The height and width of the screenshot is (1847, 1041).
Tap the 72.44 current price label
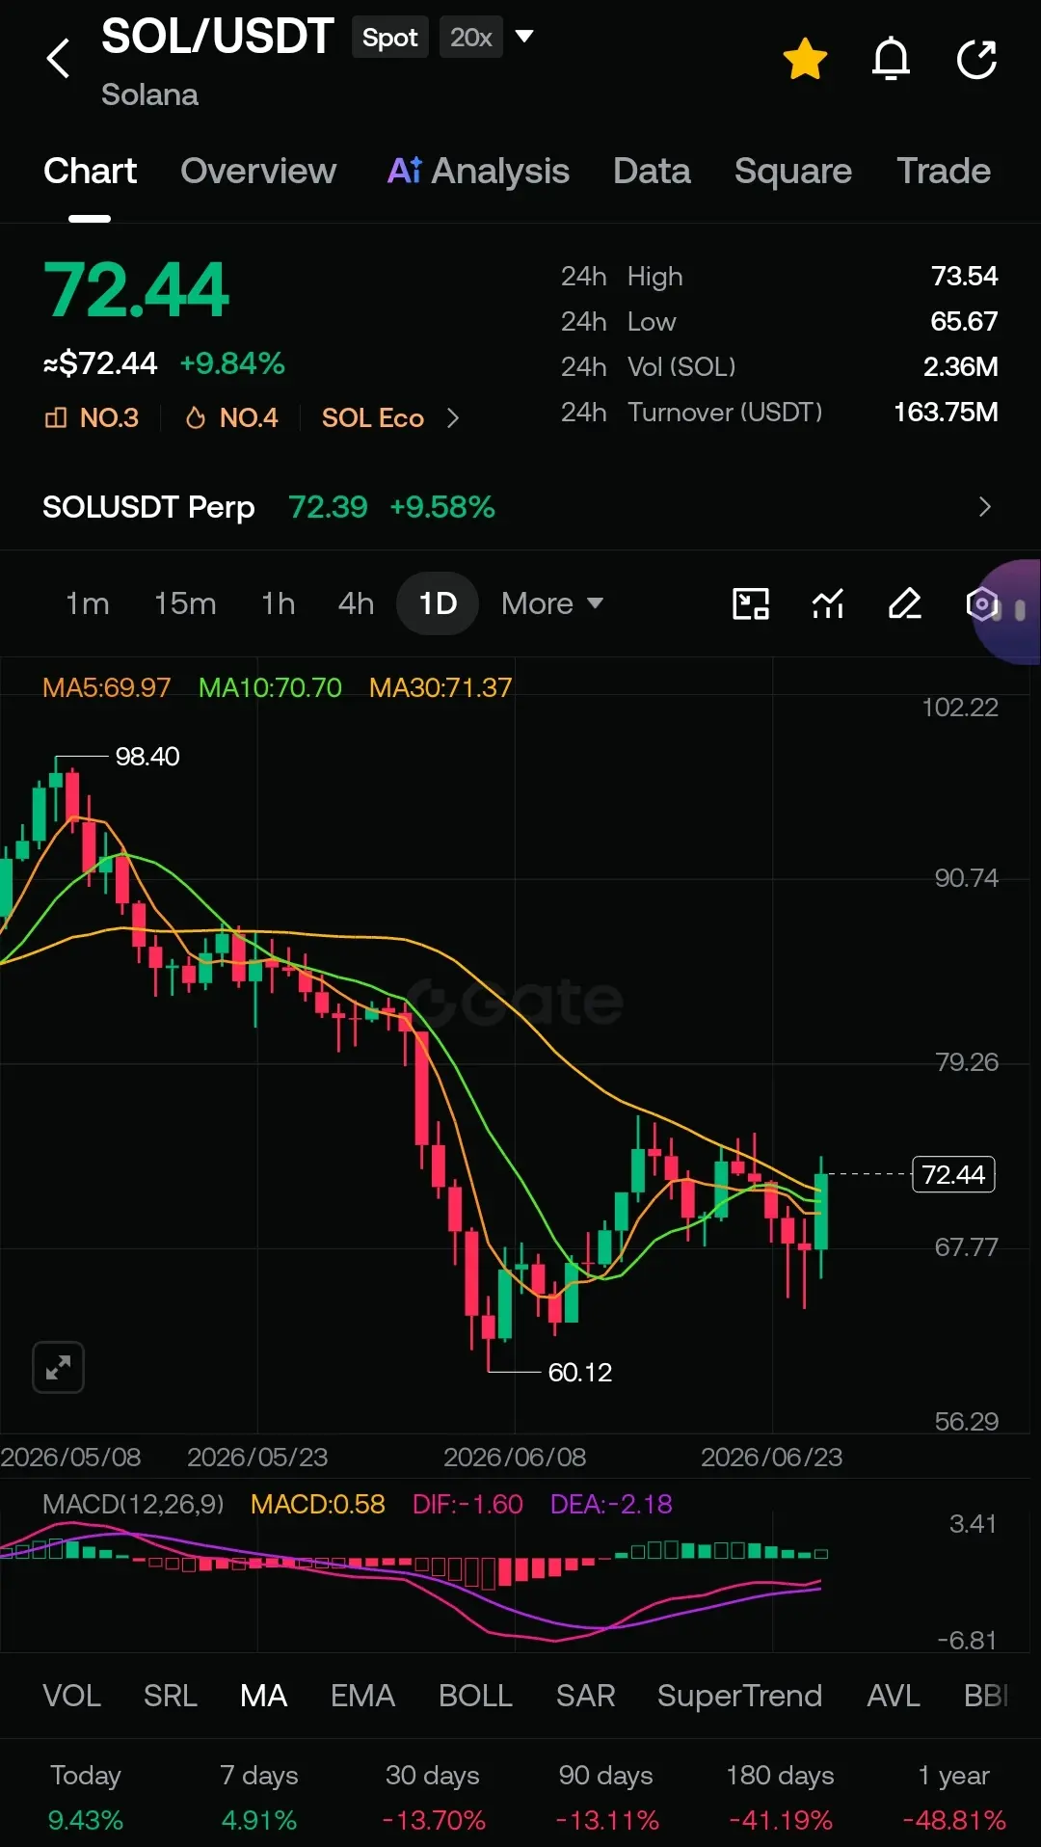[x=953, y=1174]
